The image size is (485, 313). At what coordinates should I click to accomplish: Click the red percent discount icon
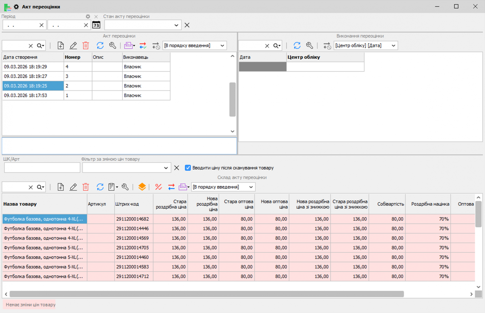158,187
